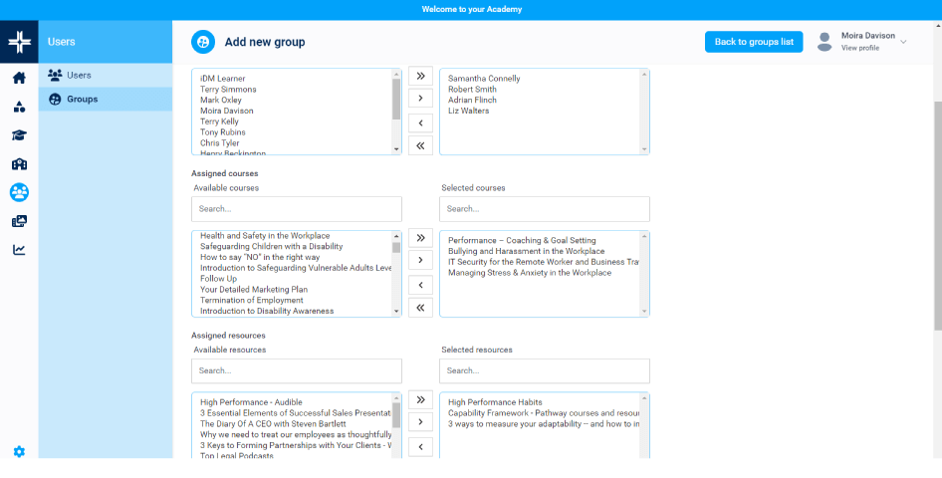Image resolution: width=942 pixels, height=478 pixels.
Task: Add all resources using double-right arrow
Action: 420,399
